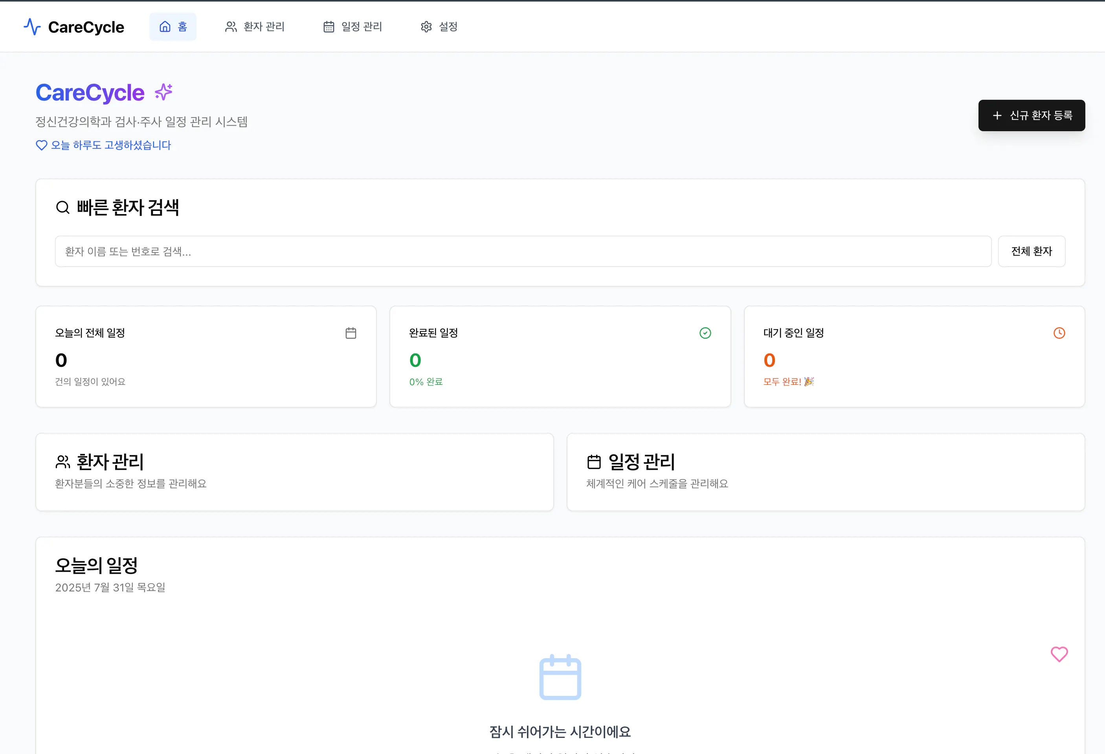Click the sparkle icon next to CareCycle title

163,92
